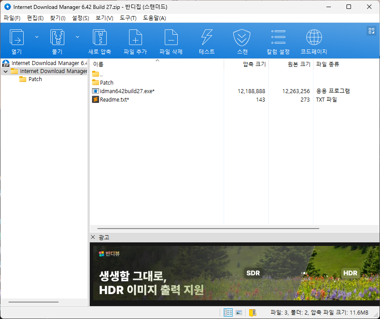Click the 반디뷰 HDR advertisement banner
This screenshot has width=380, height=319.
tap(234, 274)
